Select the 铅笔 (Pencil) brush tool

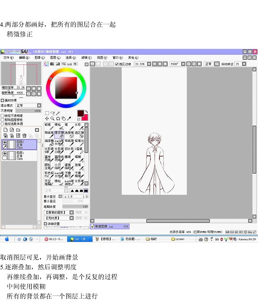point(49,126)
